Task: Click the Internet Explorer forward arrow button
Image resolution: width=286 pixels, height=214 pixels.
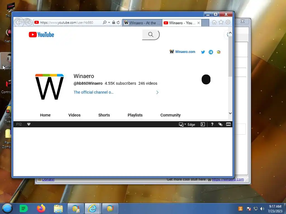Action: point(28,22)
